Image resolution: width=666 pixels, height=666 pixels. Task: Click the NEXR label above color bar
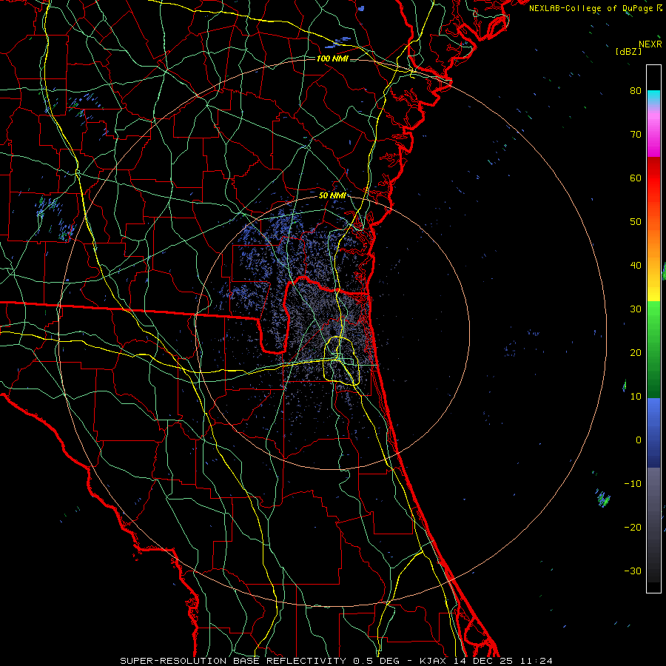pyautogui.click(x=650, y=44)
